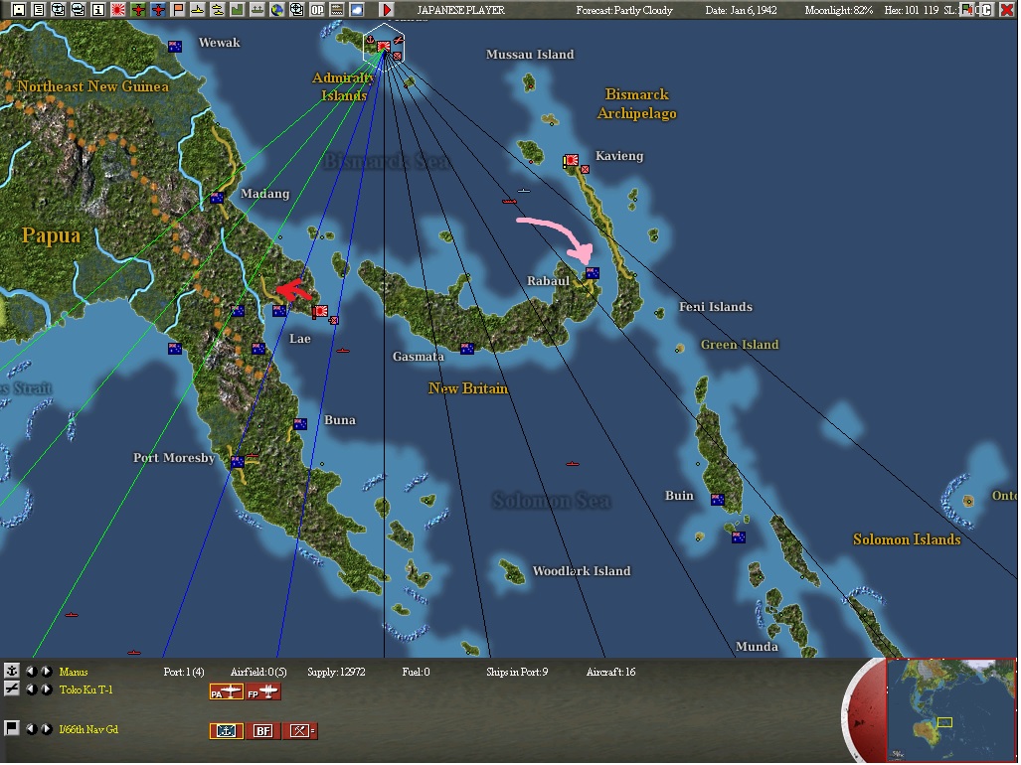The image size is (1021, 765).
Task: Go to next base with Manus right arrow
Action: tap(47, 672)
